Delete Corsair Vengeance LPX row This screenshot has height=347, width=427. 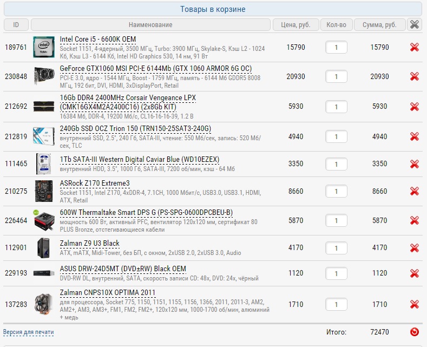click(x=414, y=107)
